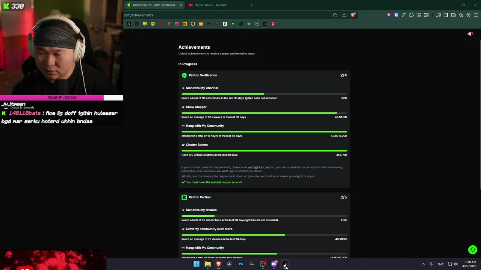The width and height of the screenshot is (481, 270).
Task: Click the purple shield extension icon
Action: click(389, 15)
